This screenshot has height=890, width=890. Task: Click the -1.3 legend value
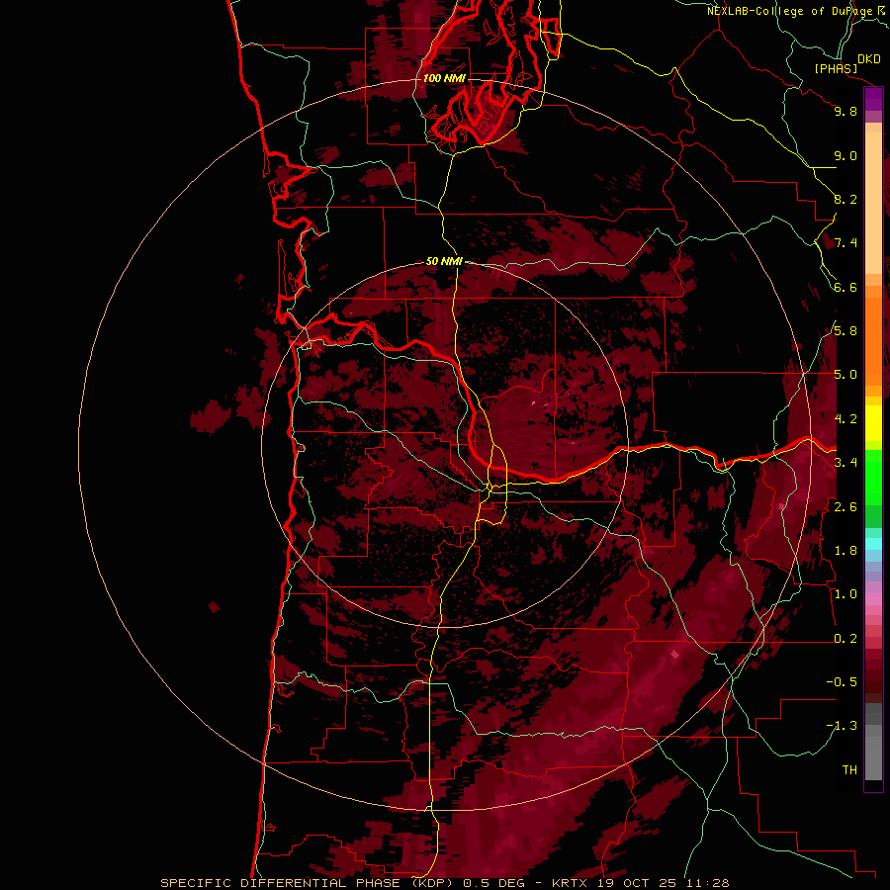pyautogui.click(x=842, y=726)
